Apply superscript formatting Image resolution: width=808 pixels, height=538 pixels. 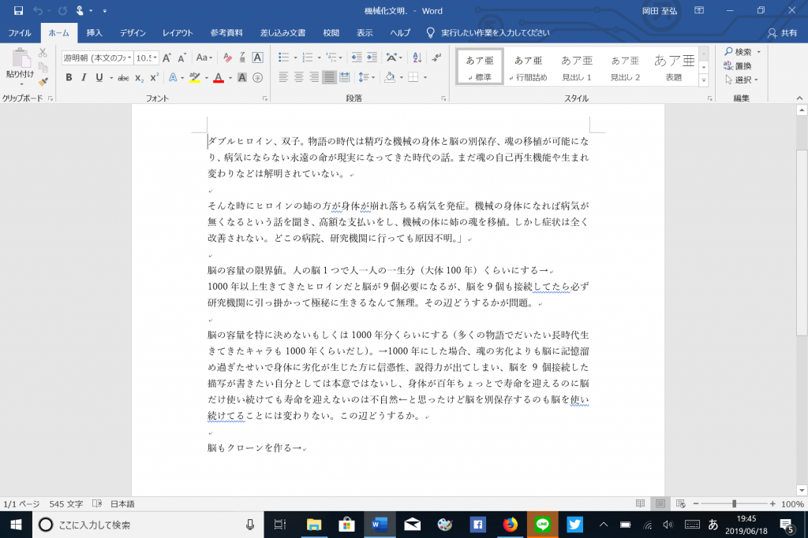click(x=154, y=78)
